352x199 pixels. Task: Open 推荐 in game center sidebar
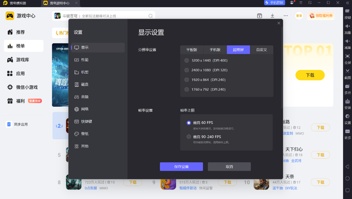click(24, 32)
